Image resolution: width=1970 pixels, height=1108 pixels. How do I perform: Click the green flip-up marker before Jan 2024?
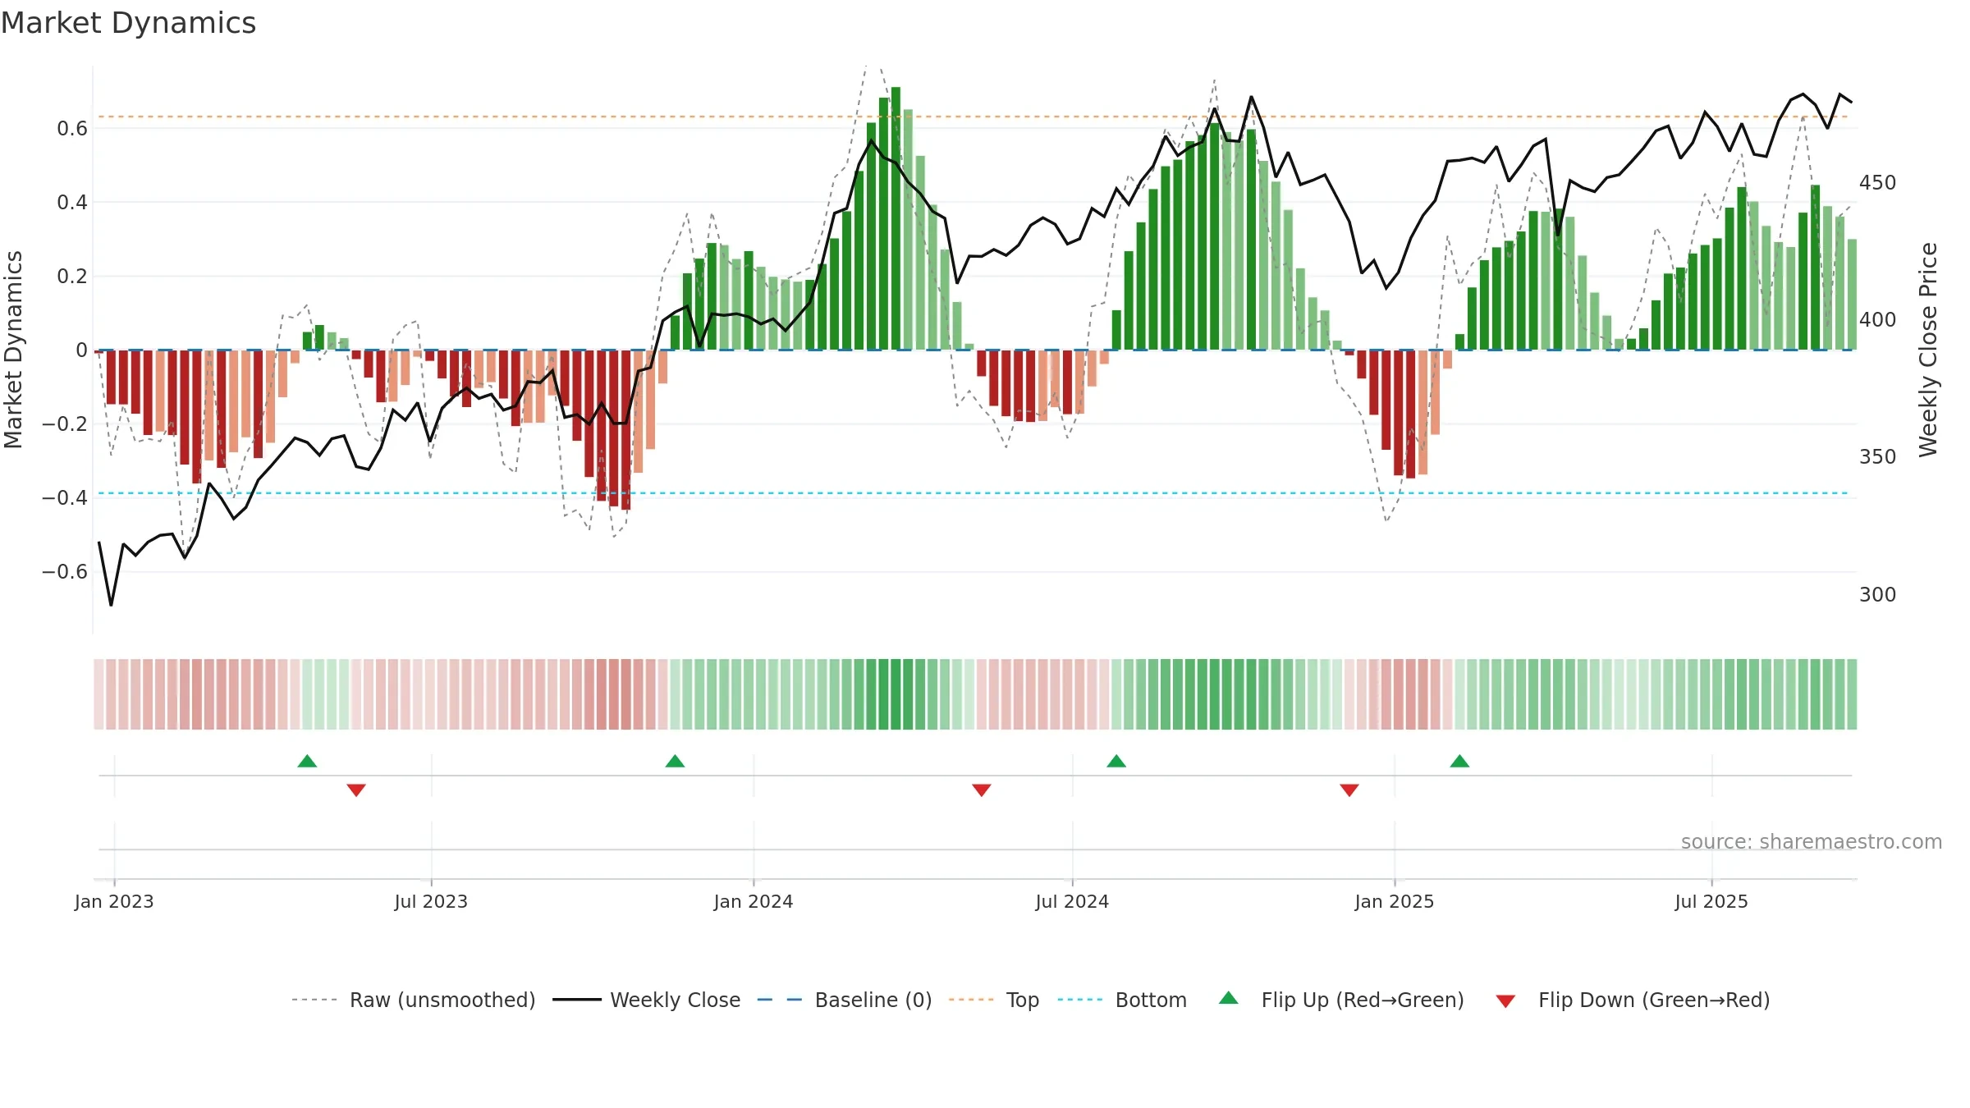click(675, 761)
